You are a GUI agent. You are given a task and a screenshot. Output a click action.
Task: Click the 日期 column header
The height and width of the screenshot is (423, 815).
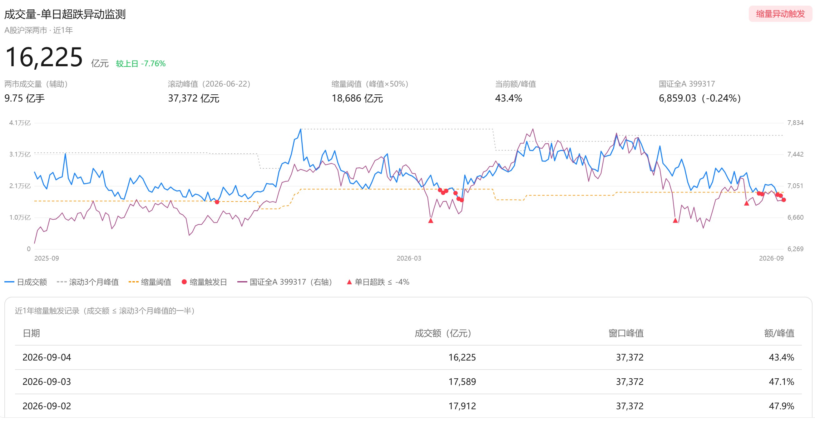pyautogui.click(x=31, y=333)
